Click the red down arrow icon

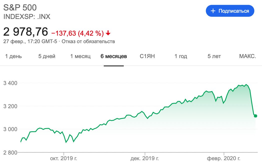(108, 33)
